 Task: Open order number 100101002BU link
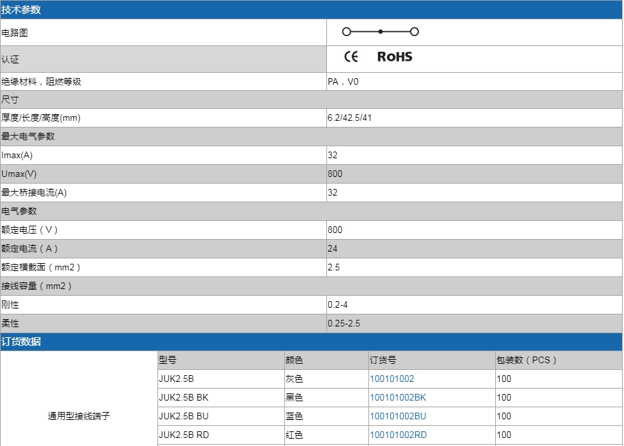(x=398, y=417)
